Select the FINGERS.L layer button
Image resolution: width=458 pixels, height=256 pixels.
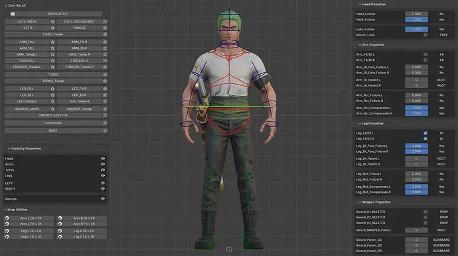(x=27, y=61)
